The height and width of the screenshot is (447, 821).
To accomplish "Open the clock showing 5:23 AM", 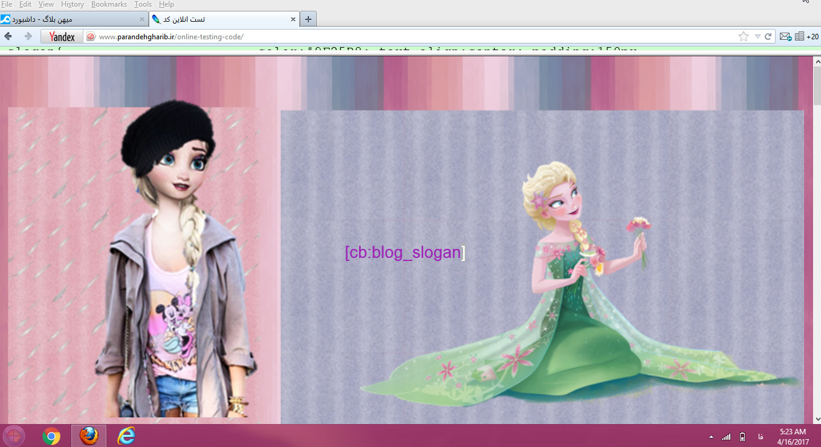I will [793, 436].
